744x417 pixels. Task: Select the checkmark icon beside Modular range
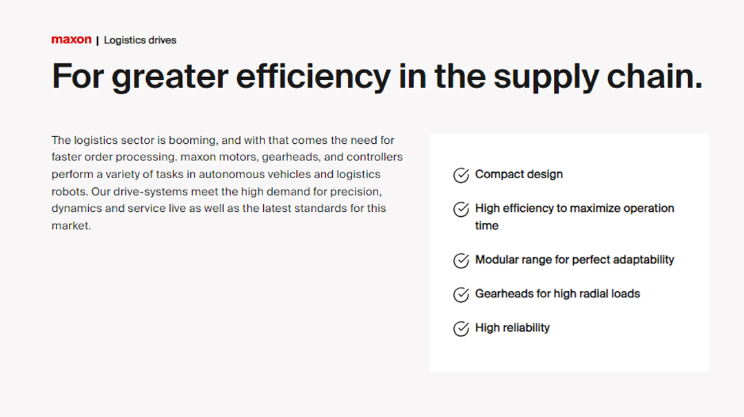coord(461,261)
